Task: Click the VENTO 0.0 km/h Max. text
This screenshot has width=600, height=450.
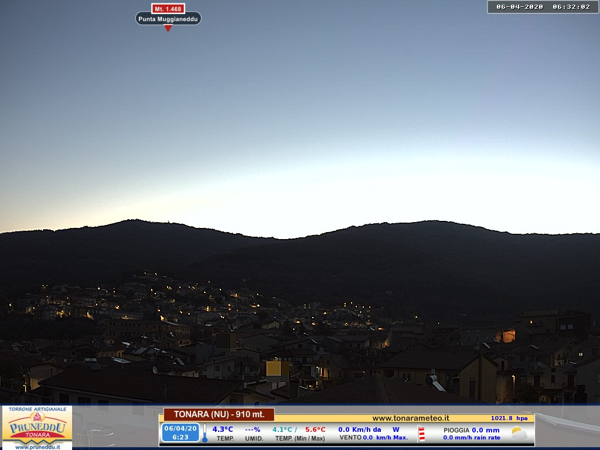Action: coord(373,437)
